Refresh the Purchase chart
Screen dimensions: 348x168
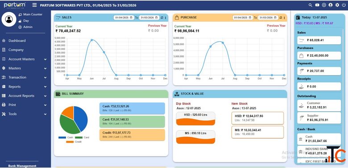click(x=281, y=18)
